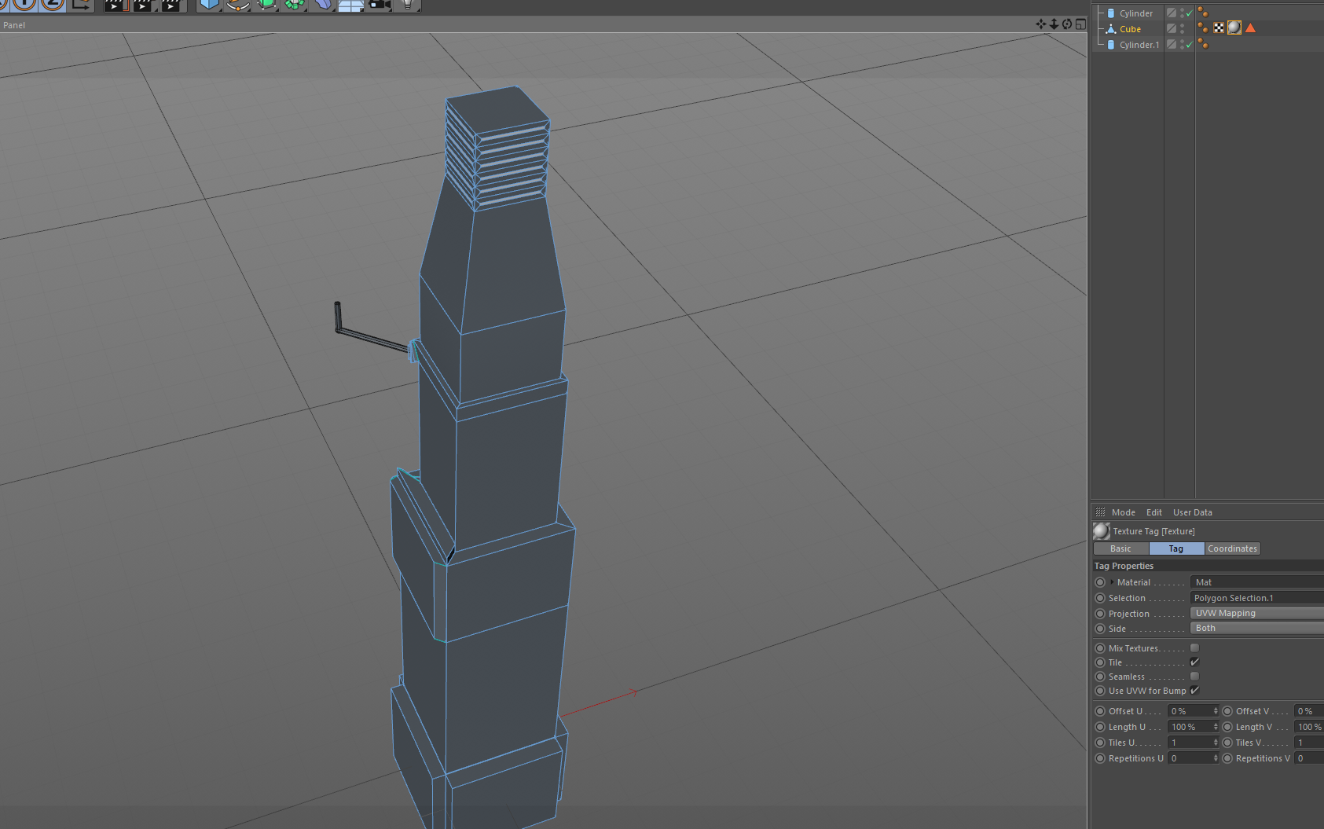Add a Camera object from the toolbar
The height and width of the screenshot is (829, 1324).
[380, 5]
